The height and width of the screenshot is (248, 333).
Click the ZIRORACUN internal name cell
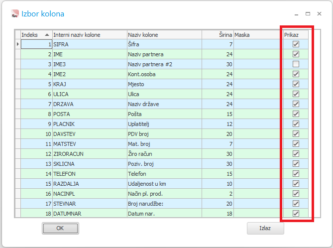(90, 154)
